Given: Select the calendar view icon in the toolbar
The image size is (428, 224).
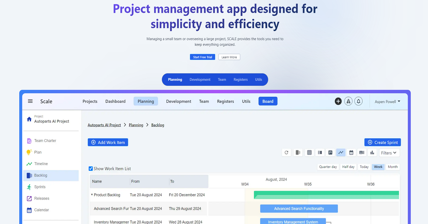Looking at the screenshot, I should (351, 153).
